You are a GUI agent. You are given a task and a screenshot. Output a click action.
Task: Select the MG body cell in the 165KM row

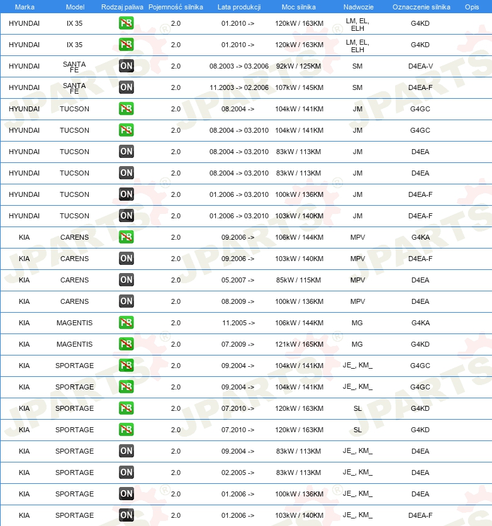pyautogui.click(x=357, y=344)
